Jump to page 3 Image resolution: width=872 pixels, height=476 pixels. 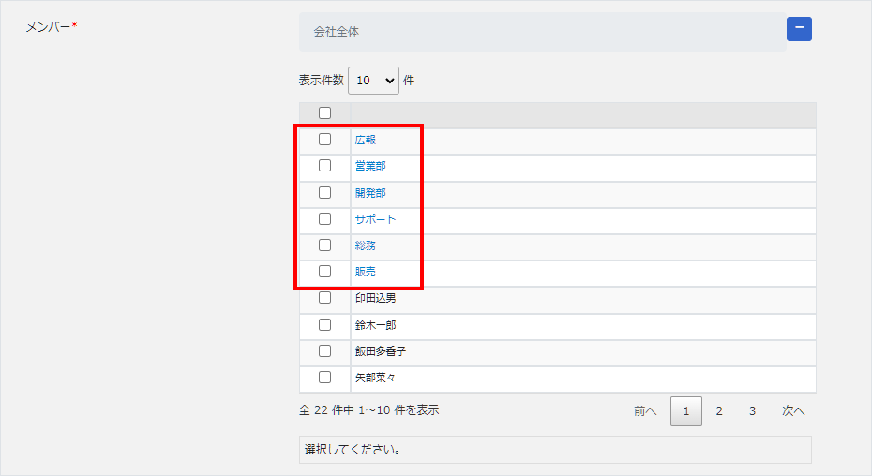point(752,411)
